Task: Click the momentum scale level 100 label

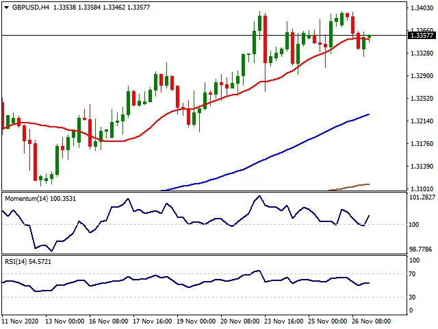Action: [x=414, y=225]
